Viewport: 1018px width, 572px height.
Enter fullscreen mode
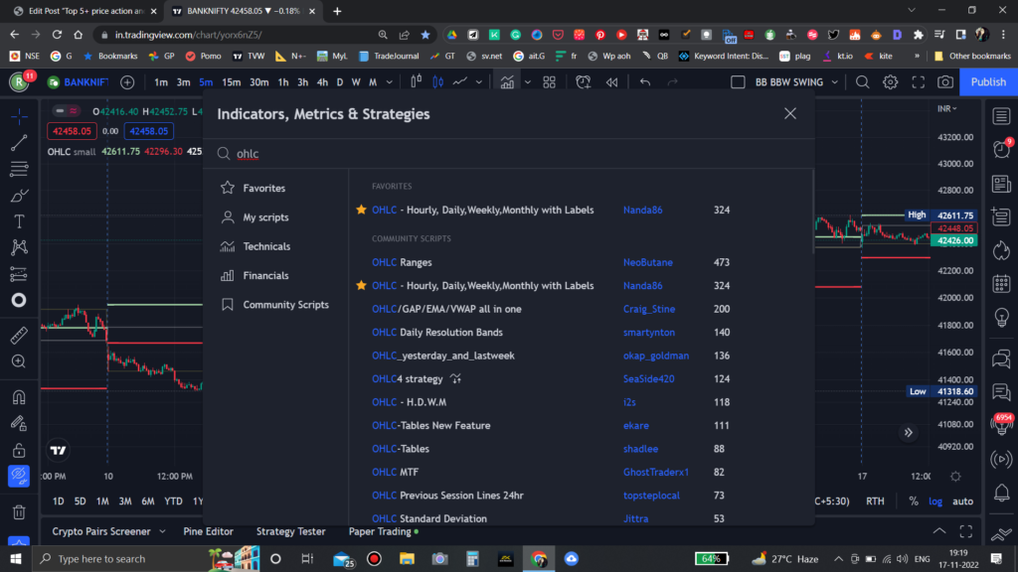click(x=918, y=82)
